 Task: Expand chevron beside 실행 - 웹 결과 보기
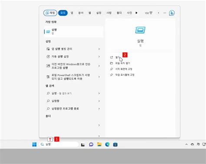tap(99, 94)
